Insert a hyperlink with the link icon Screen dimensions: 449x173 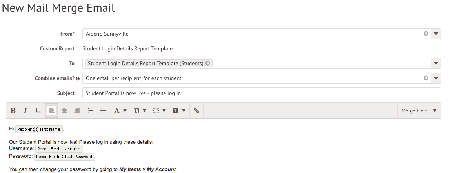coord(196,111)
